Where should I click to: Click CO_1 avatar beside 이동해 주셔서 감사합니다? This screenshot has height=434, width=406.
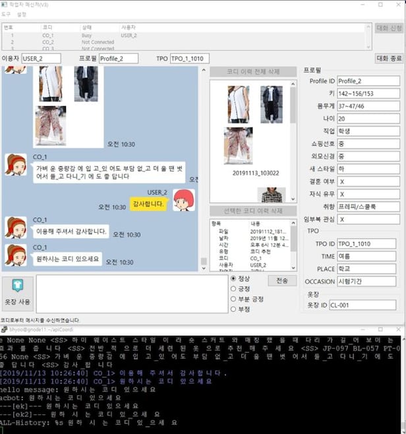pos(15,228)
